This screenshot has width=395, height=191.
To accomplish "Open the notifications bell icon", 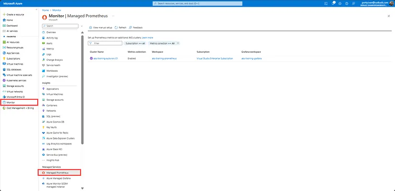I will pyautogui.click(x=333, y=3).
